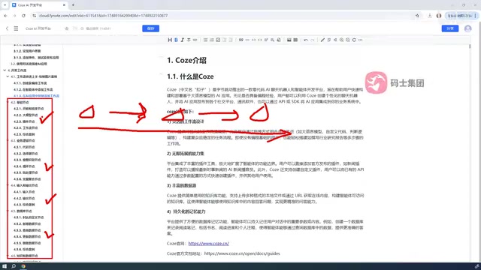This screenshot has height=270, width=481.
Task: Apply strikethrough formatting
Action: (x=189, y=40)
